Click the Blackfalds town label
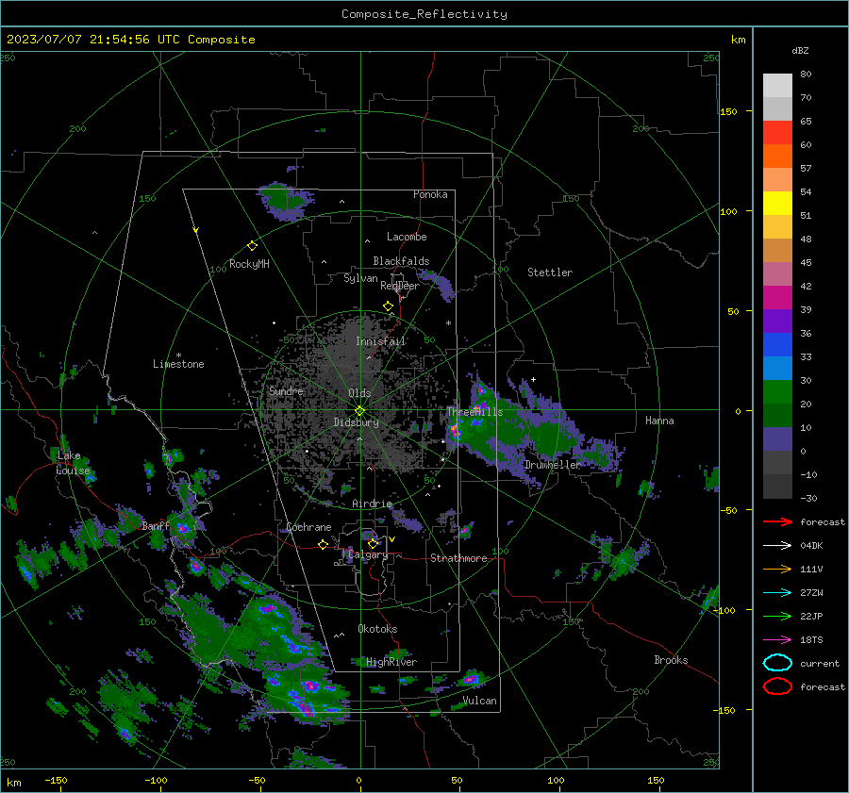 [x=401, y=261]
